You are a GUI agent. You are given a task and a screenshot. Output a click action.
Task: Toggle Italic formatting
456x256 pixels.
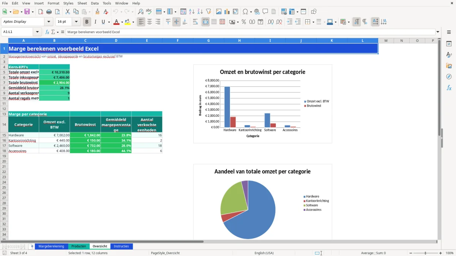pos(95,22)
